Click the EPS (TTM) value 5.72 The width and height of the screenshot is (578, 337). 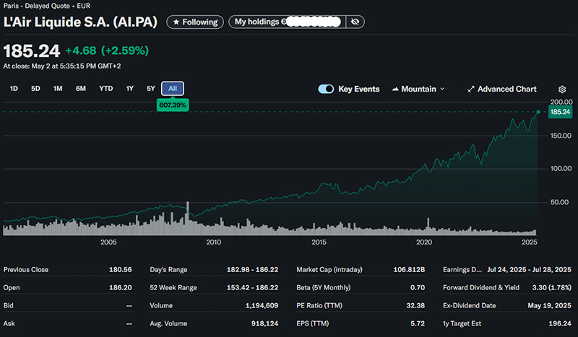click(x=418, y=324)
